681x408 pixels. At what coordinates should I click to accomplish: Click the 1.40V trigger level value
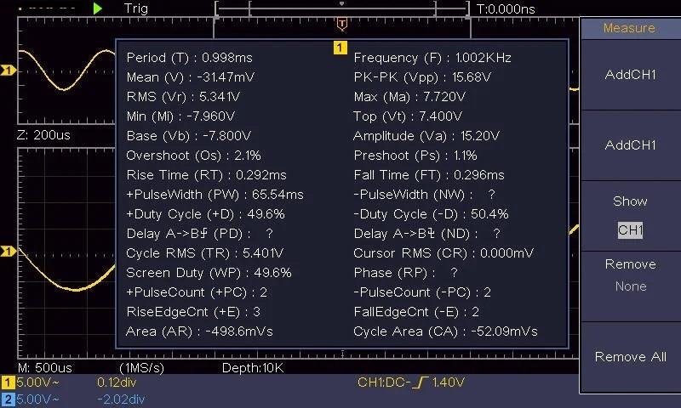[449, 382]
